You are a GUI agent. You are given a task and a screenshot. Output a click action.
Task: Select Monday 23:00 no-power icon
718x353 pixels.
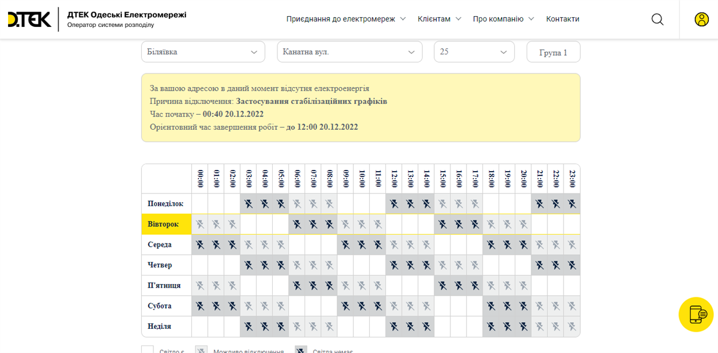(572, 204)
